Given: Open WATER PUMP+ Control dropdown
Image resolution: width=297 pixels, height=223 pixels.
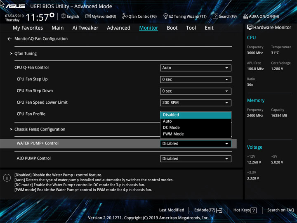Looking at the screenshot, I should click(x=196, y=144).
